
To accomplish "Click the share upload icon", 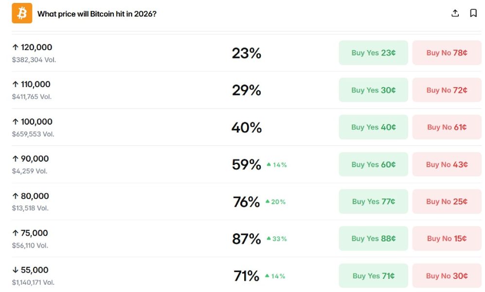I will click(x=455, y=13).
